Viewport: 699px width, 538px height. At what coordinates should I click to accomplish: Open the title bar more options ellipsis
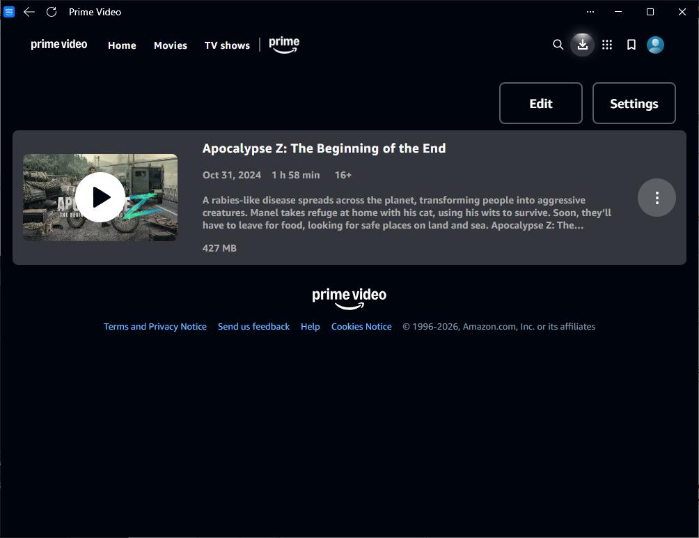point(590,12)
